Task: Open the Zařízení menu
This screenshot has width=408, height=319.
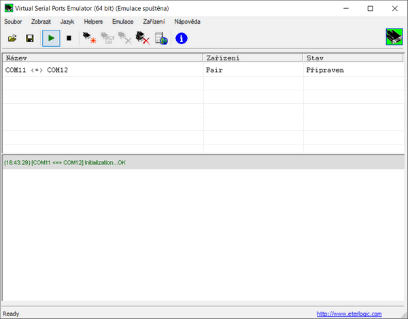Action: (154, 22)
